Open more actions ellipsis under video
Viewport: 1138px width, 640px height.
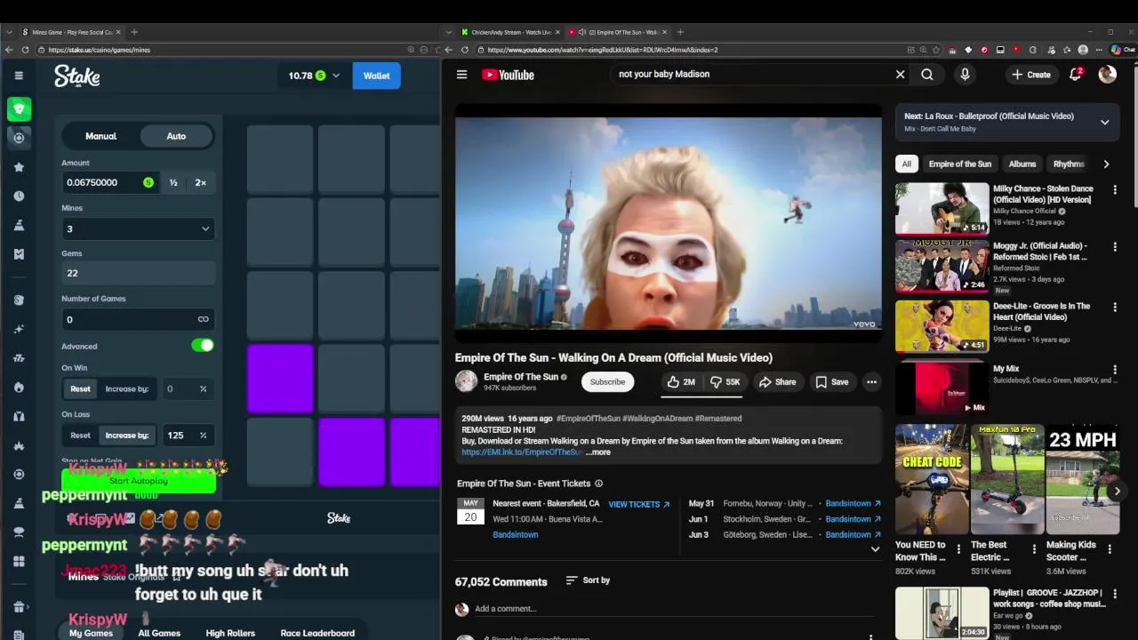pyautogui.click(x=871, y=382)
